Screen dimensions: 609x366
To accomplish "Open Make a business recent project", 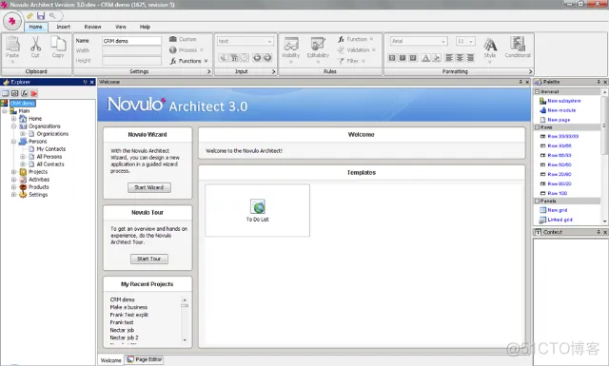I will 128,307.
